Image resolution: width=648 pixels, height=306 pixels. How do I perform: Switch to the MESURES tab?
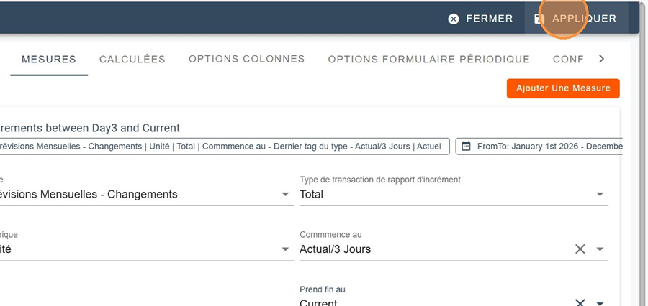[x=49, y=60]
